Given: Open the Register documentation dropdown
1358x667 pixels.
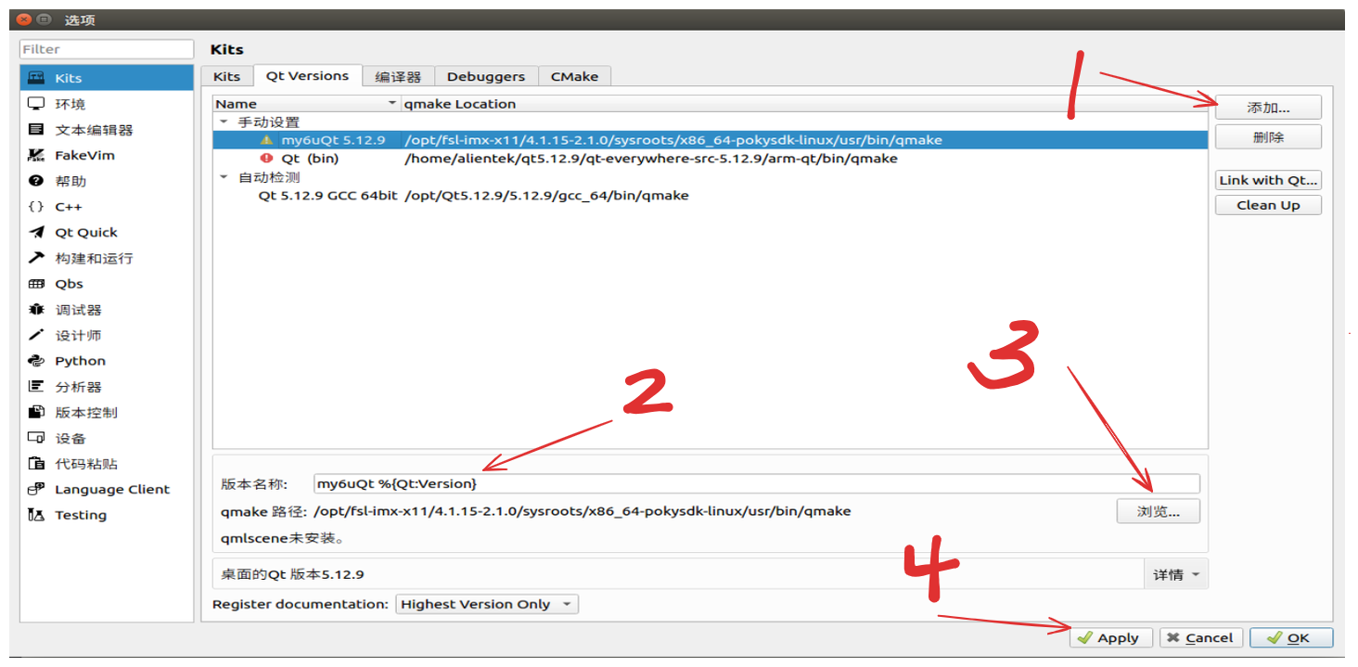Looking at the screenshot, I should coord(484,604).
